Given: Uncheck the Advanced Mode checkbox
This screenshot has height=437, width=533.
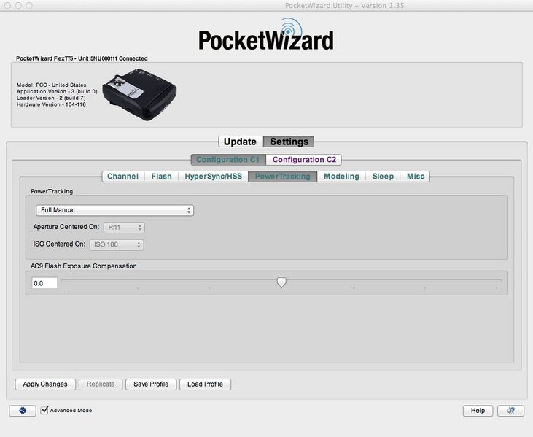Looking at the screenshot, I should click(x=44, y=410).
